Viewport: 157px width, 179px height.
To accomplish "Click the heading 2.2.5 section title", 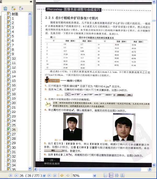I will (x=72, y=18).
